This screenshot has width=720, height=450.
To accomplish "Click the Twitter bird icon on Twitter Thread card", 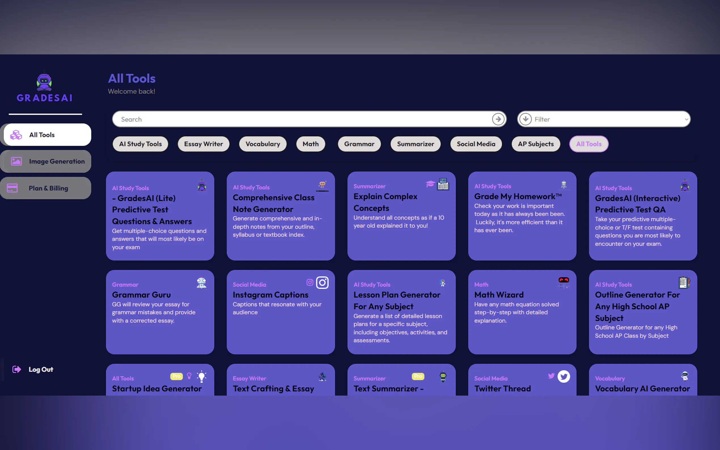I will pos(563,376).
